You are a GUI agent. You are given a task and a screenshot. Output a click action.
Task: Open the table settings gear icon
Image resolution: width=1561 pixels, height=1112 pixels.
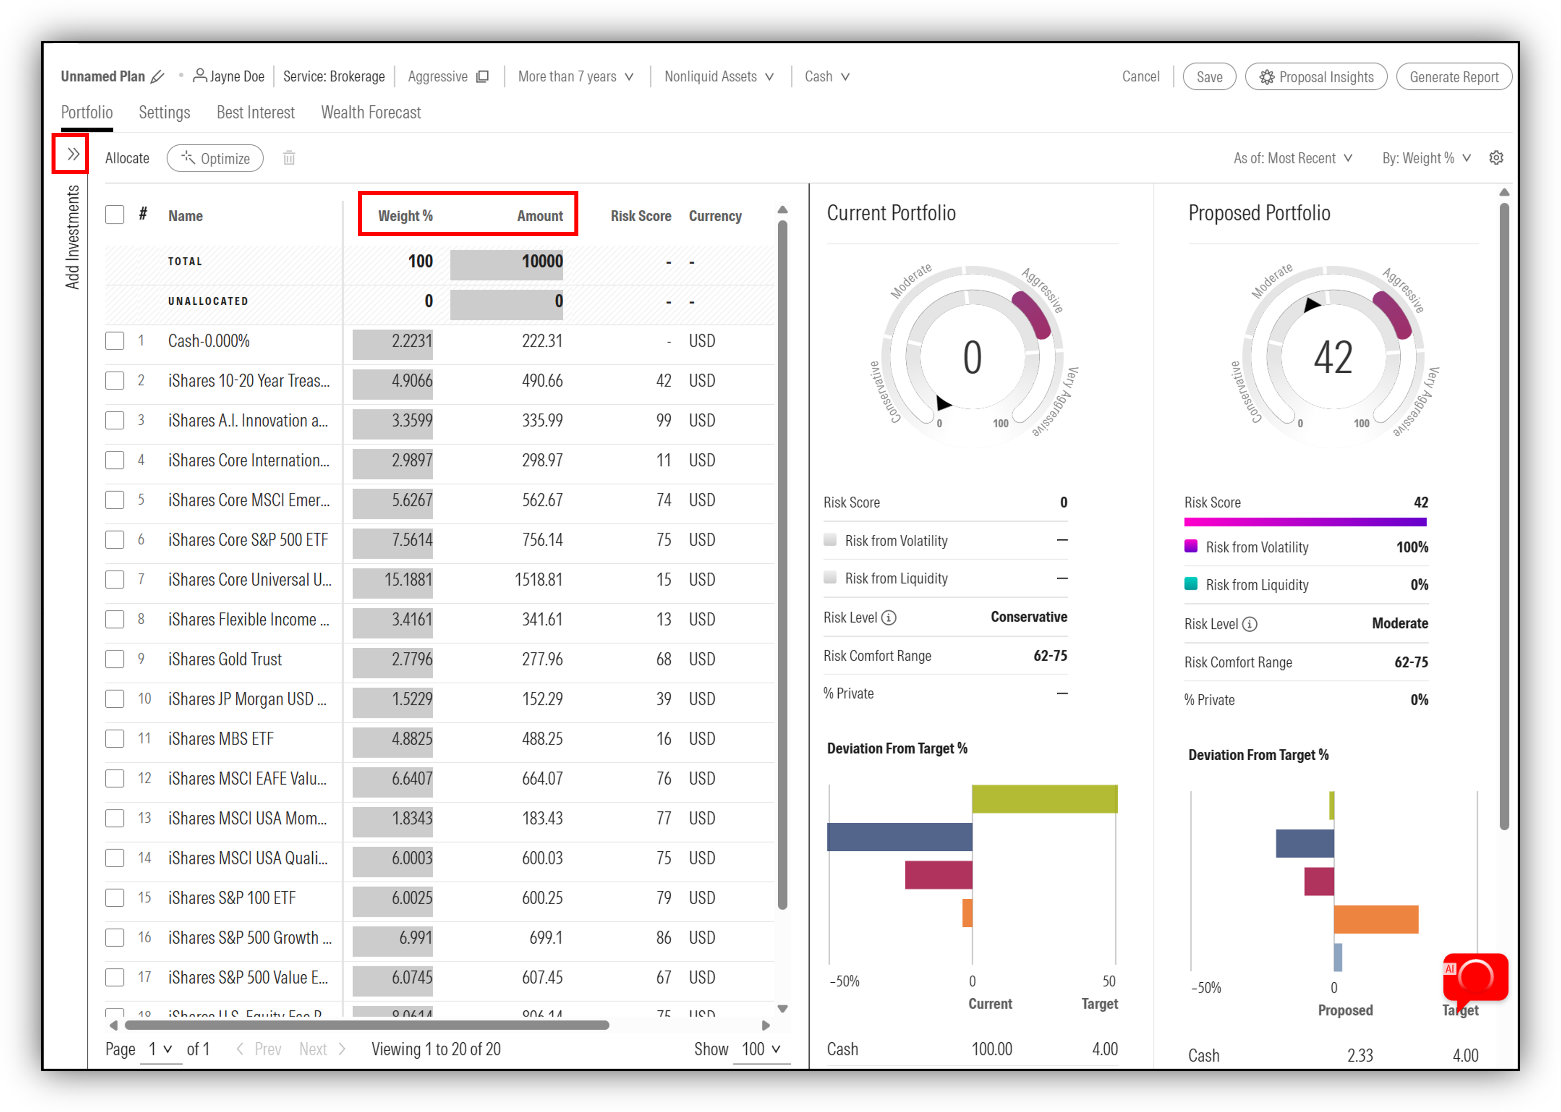point(1497,158)
